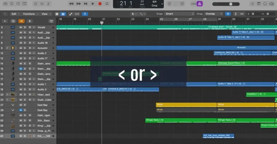Expand the Heav...eed track stack
The width and height of the screenshot is (277, 144).
(x=7, y=95)
